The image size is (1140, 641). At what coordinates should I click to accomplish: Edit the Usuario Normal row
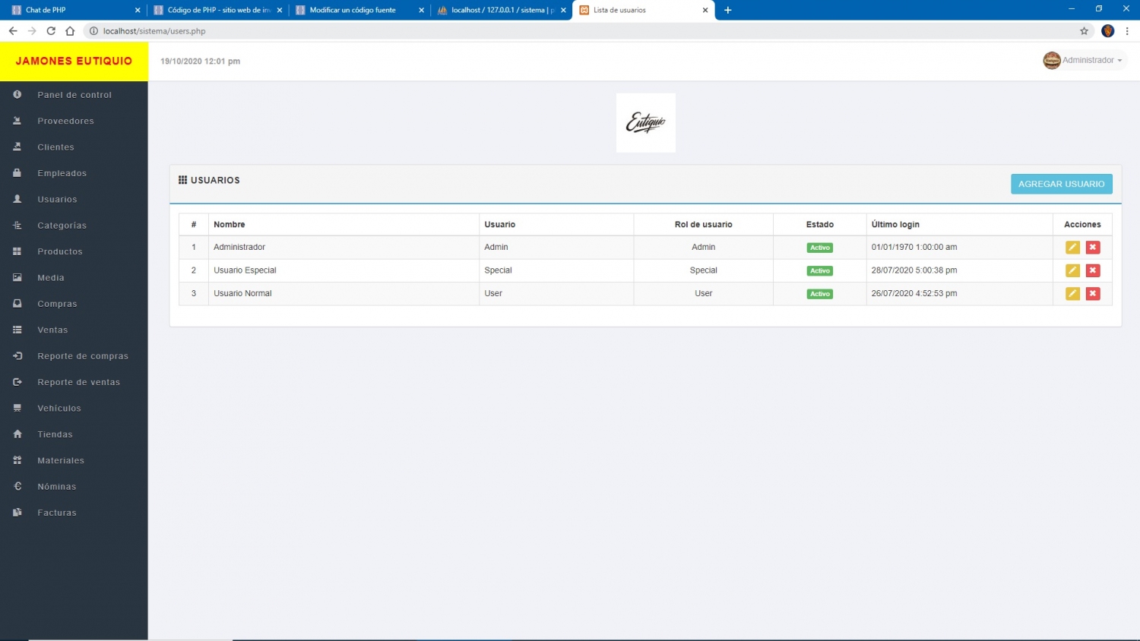click(x=1072, y=293)
